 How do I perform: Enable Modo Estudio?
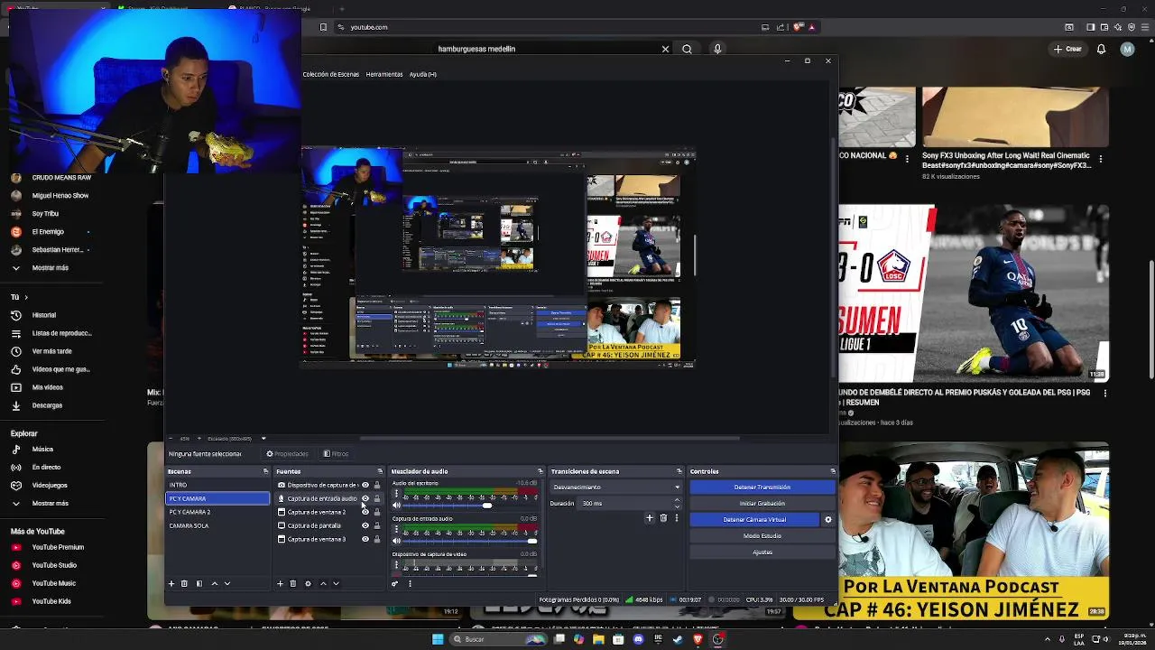click(x=762, y=535)
